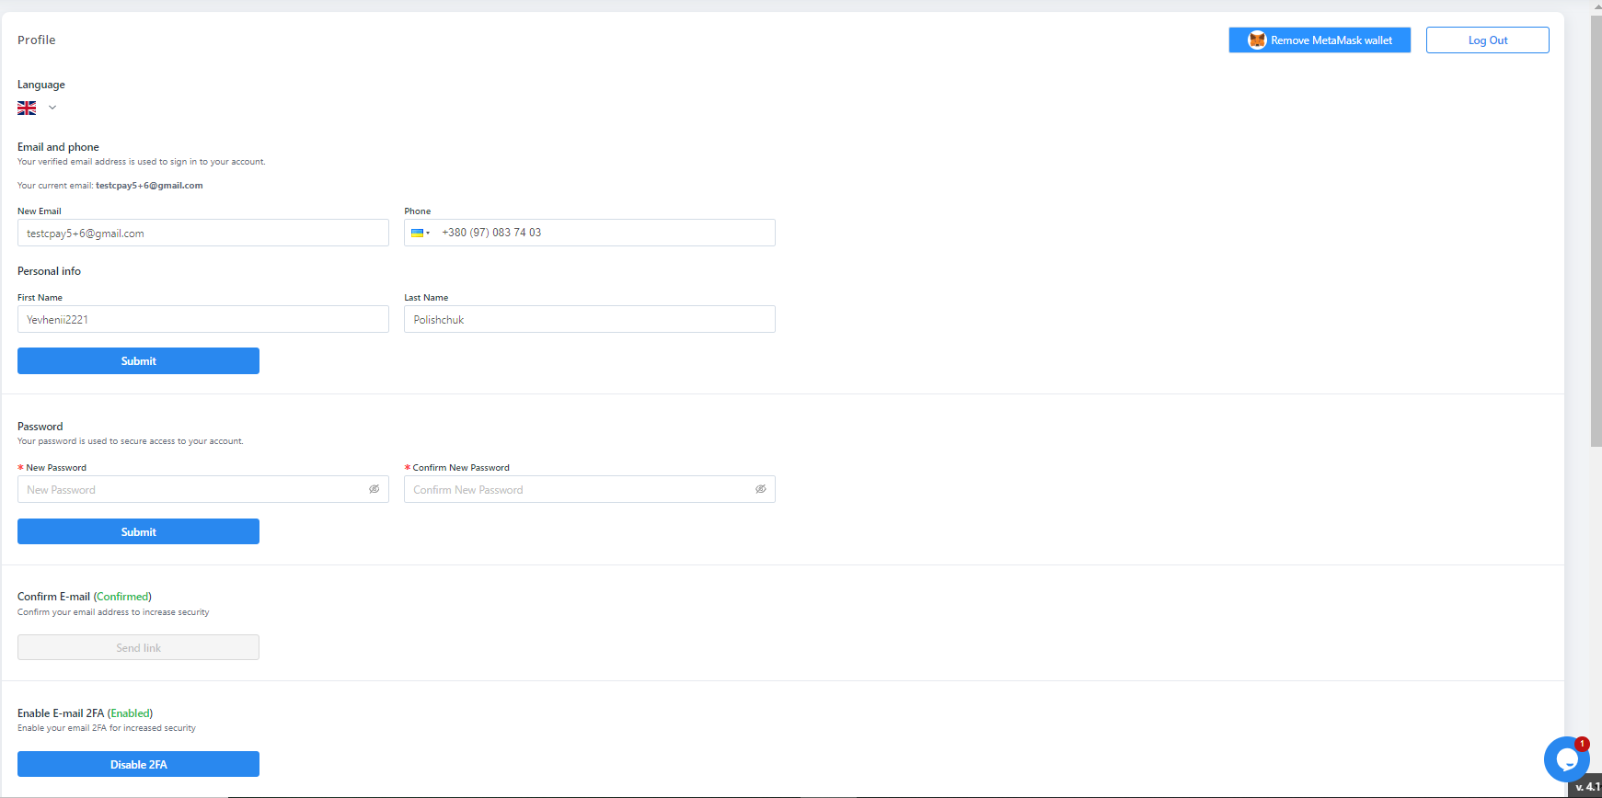Click the Disable 2FA button

pos(138,764)
